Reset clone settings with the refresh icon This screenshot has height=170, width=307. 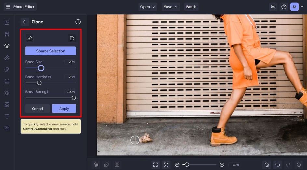point(72,38)
